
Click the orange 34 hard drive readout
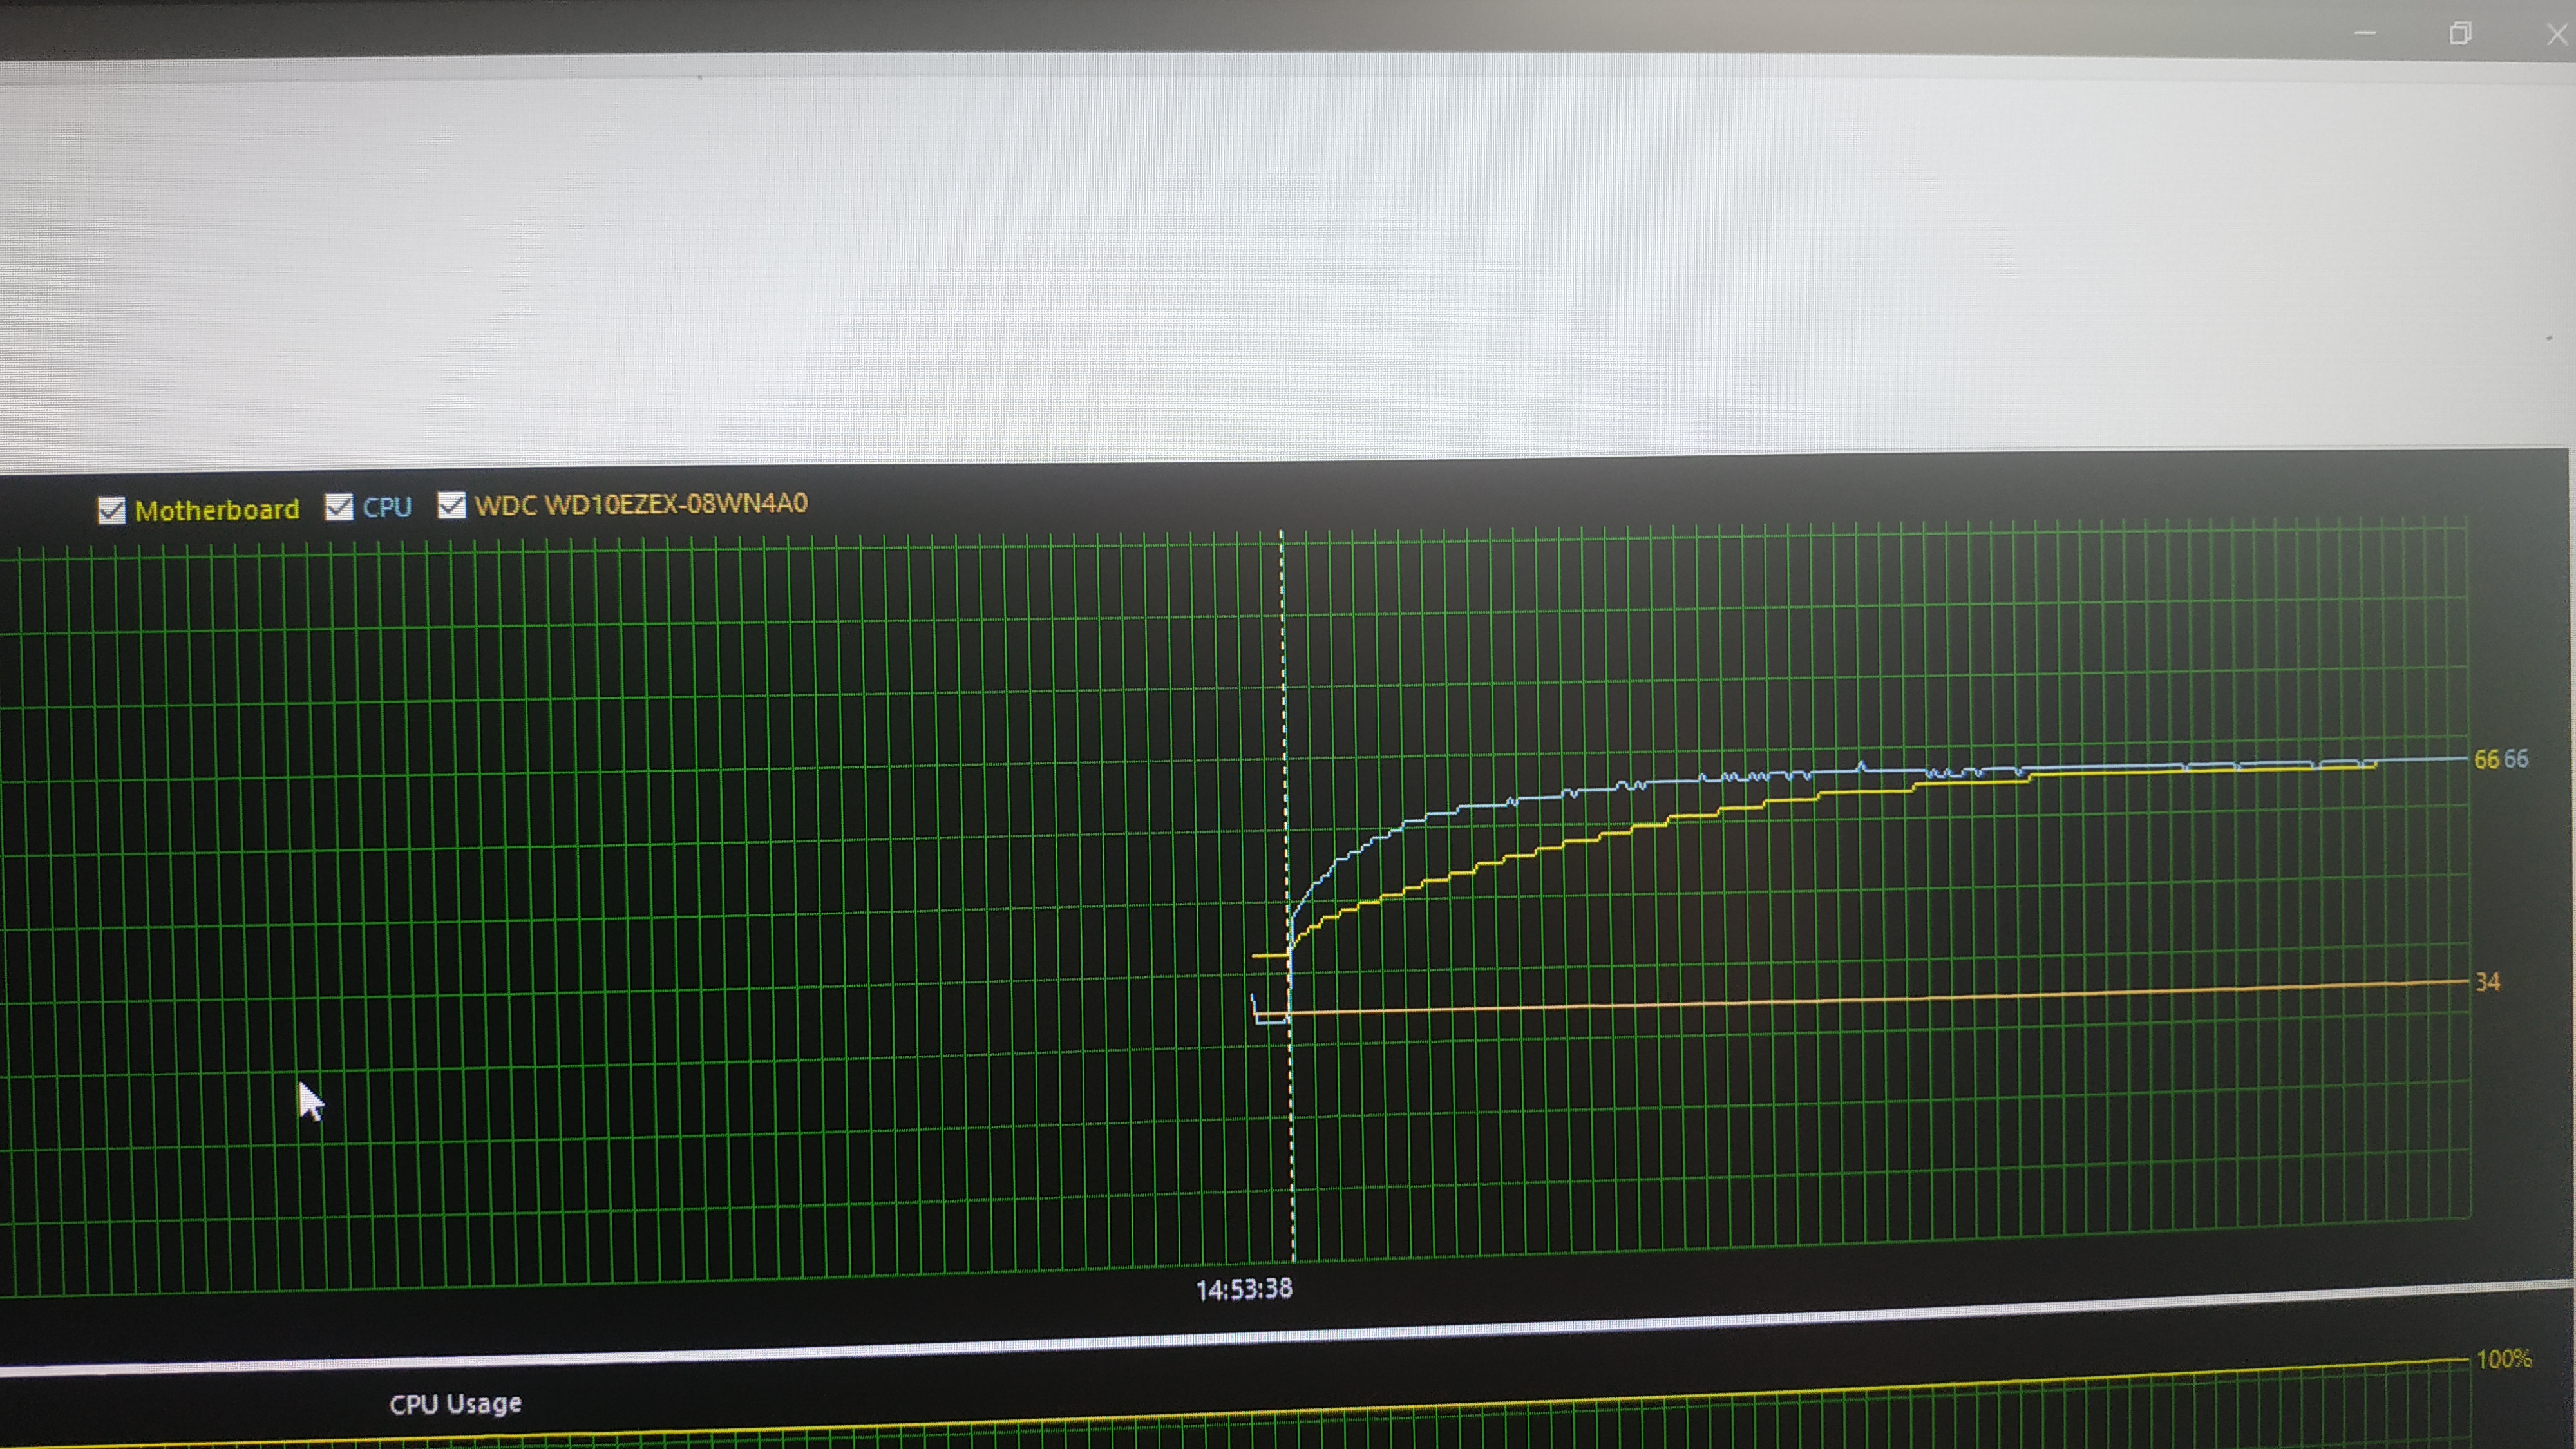[2487, 982]
